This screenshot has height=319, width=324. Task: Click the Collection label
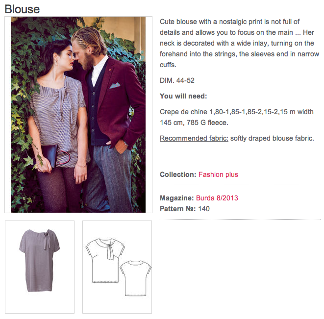click(x=178, y=174)
